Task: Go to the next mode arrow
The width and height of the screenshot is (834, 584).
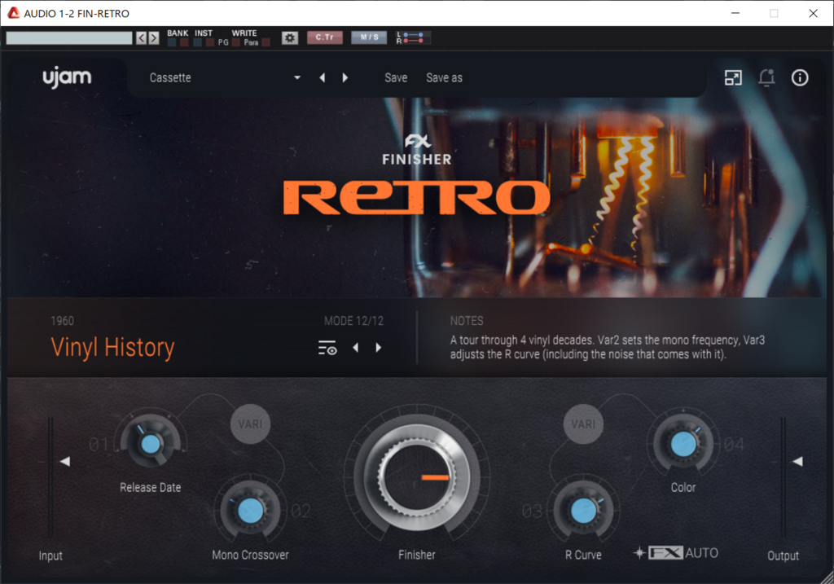Action: click(379, 348)
